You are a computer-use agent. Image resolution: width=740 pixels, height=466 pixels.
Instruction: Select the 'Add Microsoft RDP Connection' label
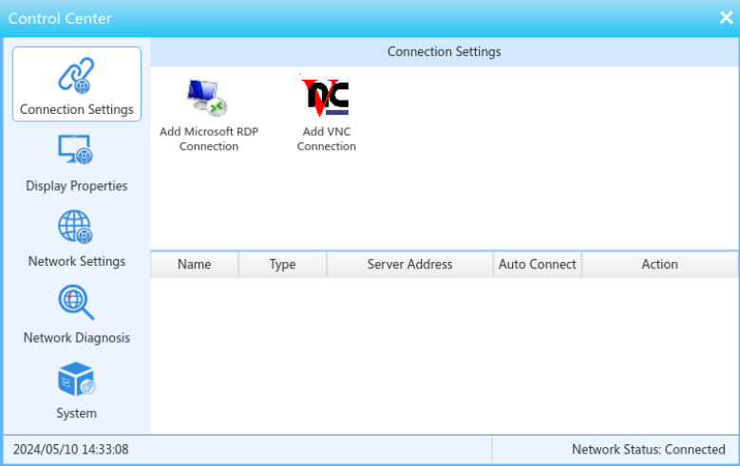coord(209,139)
